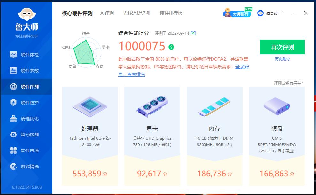This screenshot has width=316, height=195.
Task: Click the 硬件体检 monitor icon
Action: (13, 55)
